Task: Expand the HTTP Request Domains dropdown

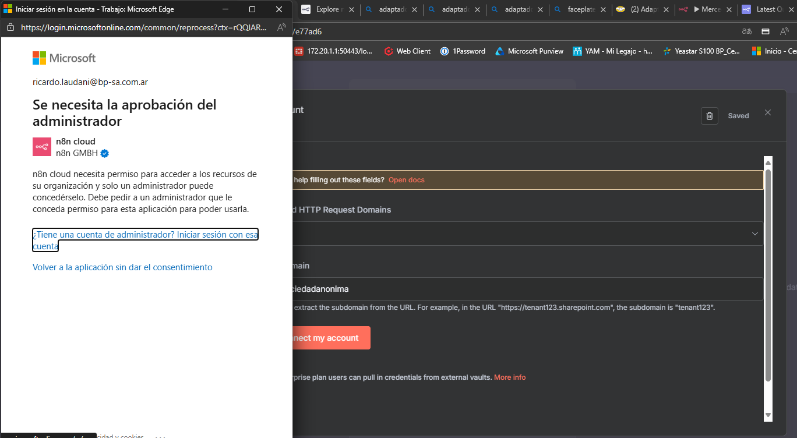Action: click(527, 234)
